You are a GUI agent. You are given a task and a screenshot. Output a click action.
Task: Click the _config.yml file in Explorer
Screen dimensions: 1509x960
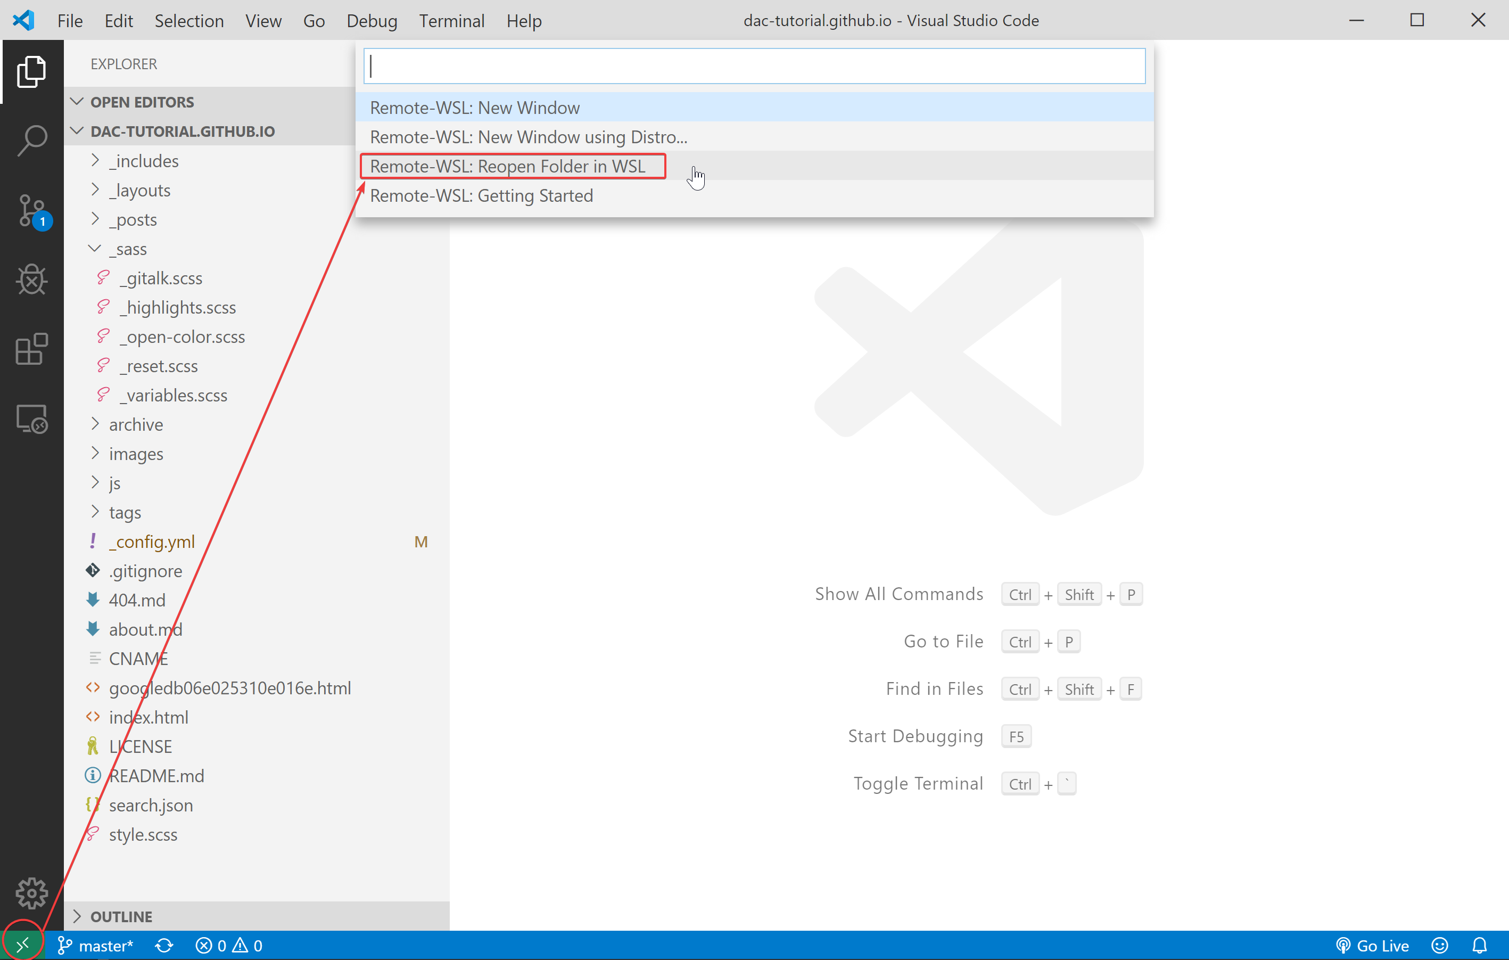click(152, 541)
